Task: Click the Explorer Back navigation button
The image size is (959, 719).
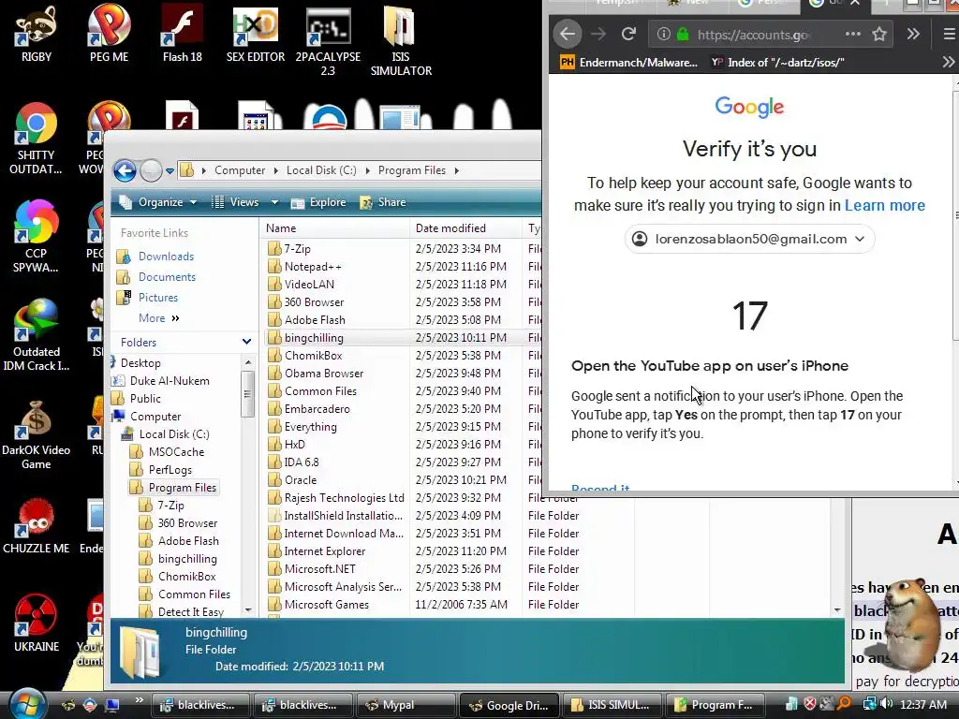Action: coord(125,170)
